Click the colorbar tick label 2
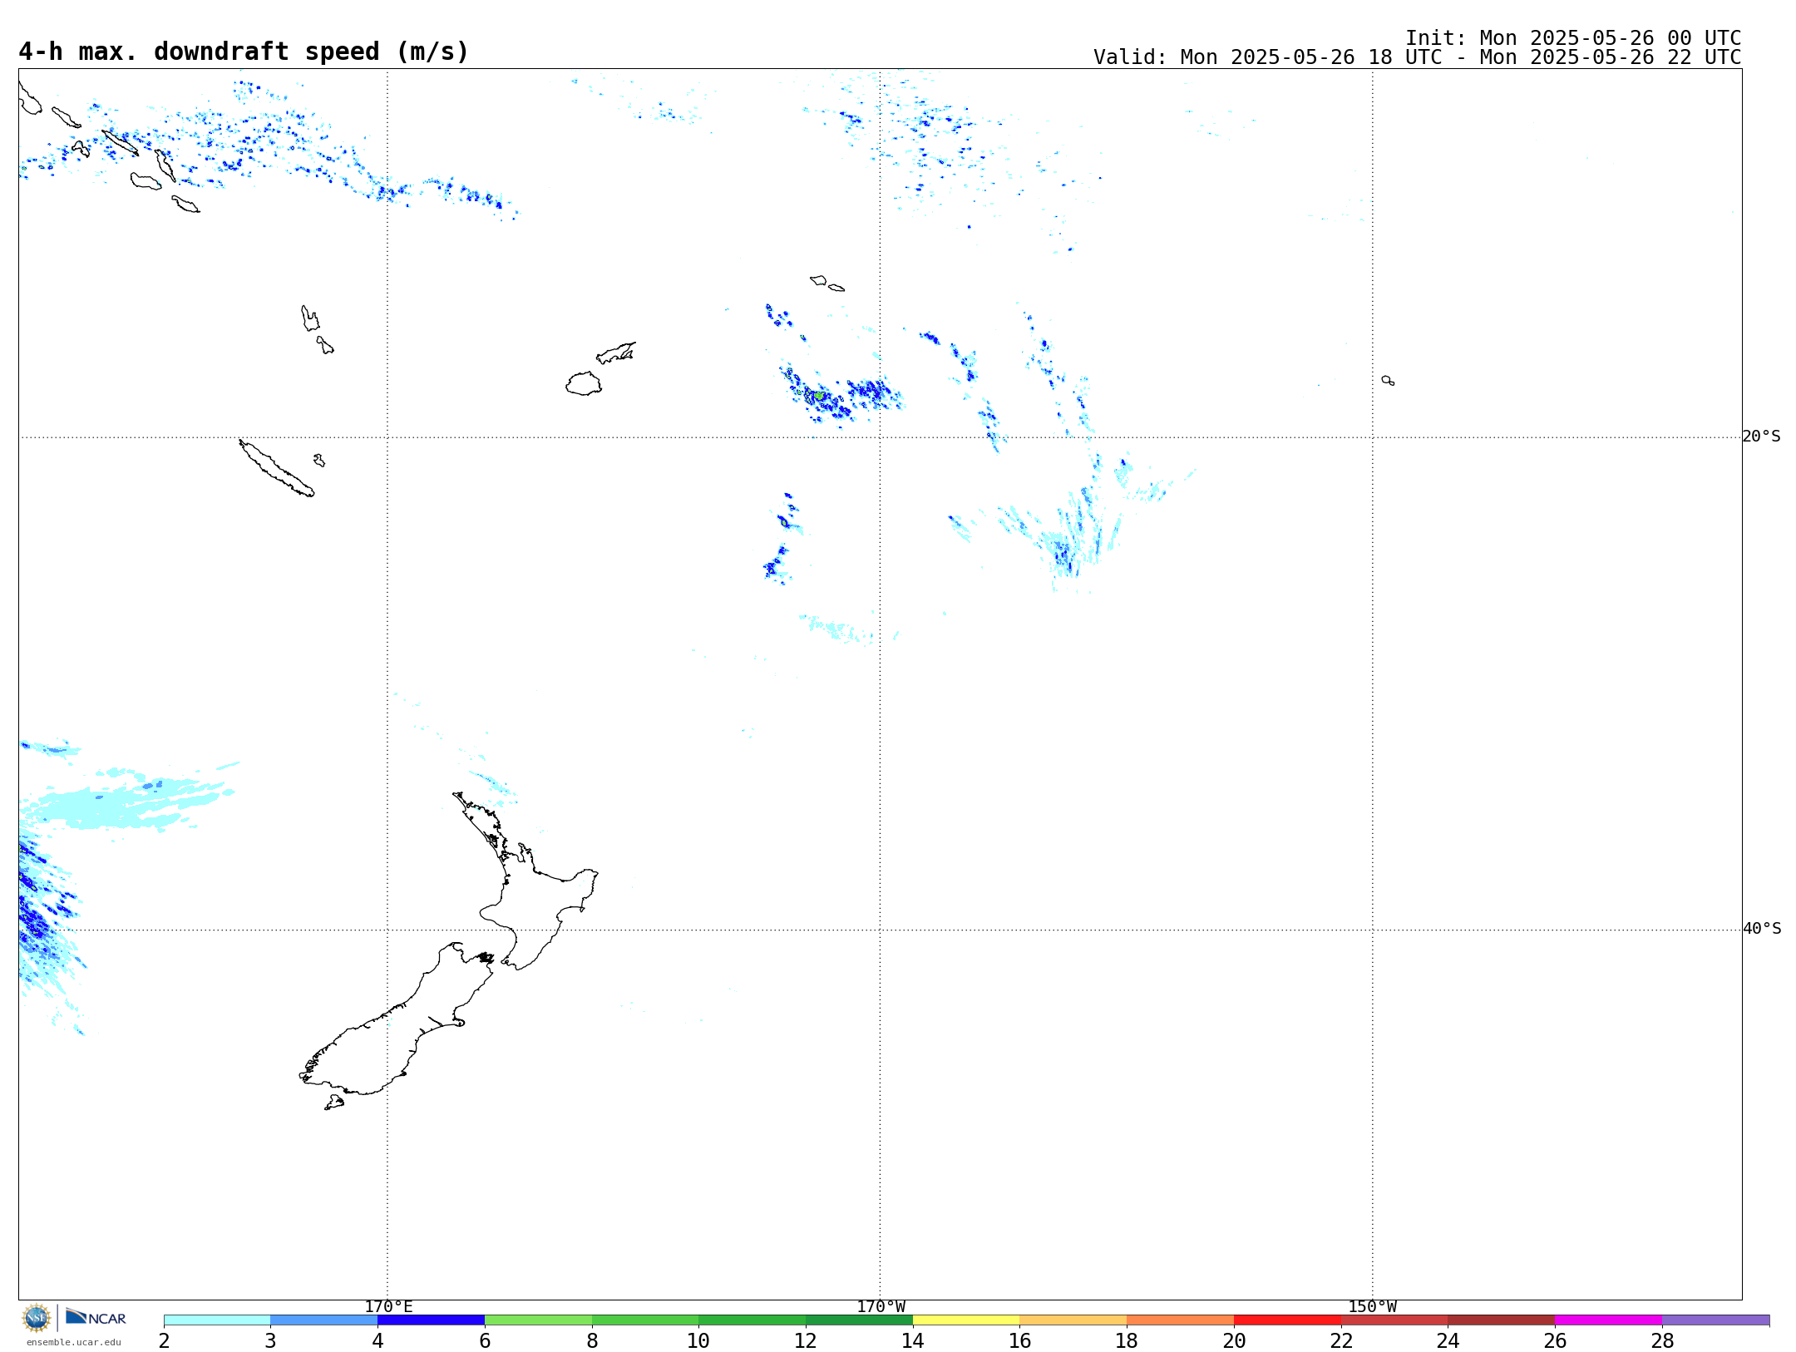 click(x=164, y=1341)
